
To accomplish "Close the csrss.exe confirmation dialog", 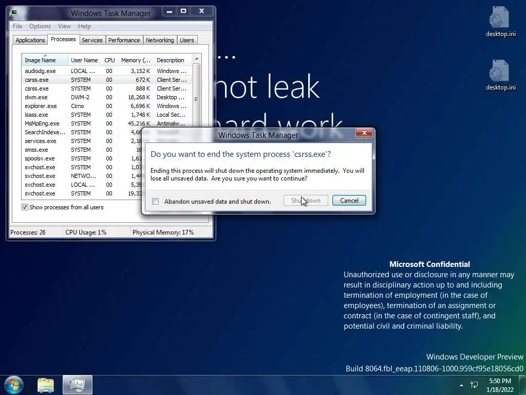I will tap(364, 133).
